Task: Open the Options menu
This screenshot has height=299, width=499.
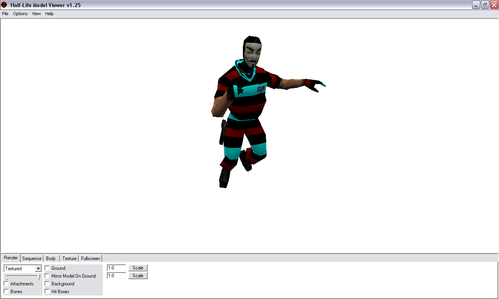Action: point(20,14)
